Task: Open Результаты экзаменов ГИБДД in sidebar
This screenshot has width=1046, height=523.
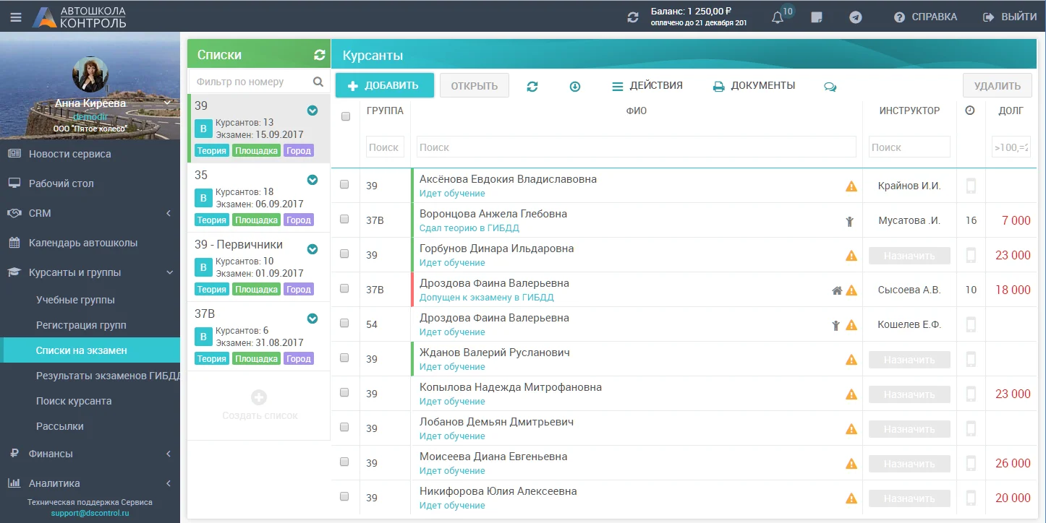Action: pos(107,376)
